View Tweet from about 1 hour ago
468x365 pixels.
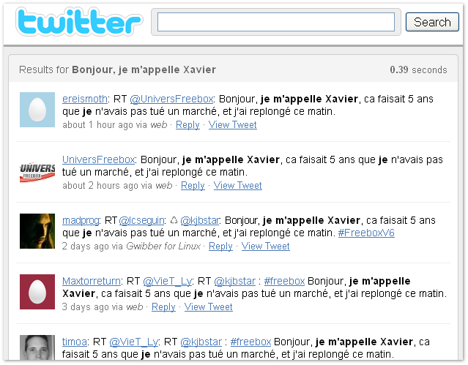coord(232,124)
